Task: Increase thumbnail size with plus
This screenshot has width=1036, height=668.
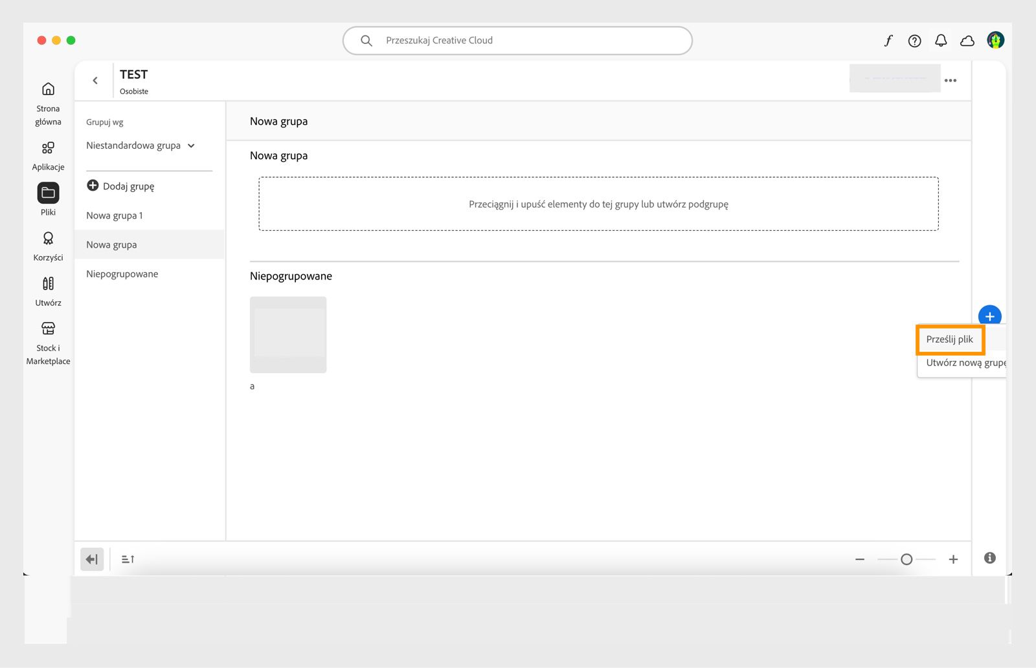Action: (953, 559)
